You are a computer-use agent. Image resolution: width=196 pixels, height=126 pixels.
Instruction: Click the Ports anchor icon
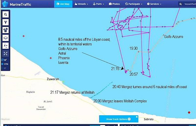coord(94,4)
